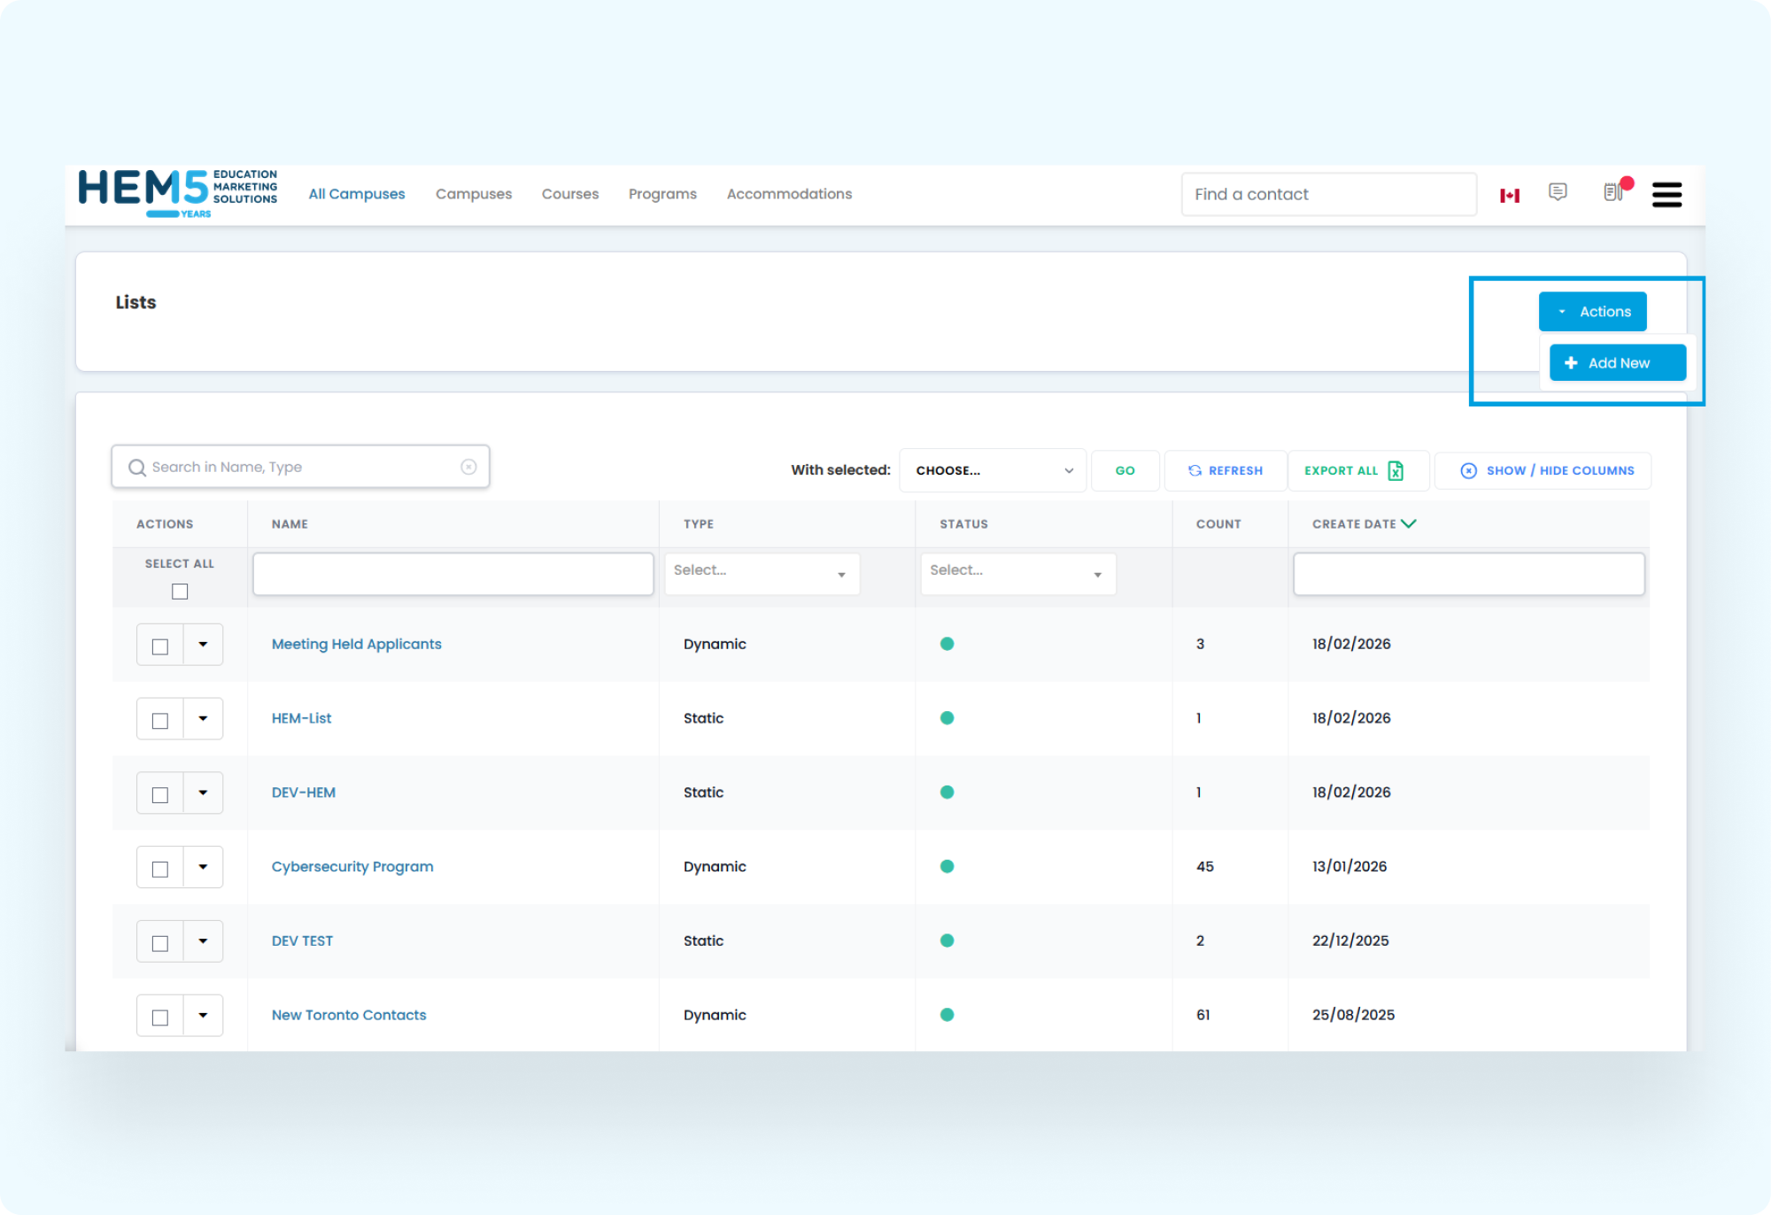Screen dimensions: 1771x1215
Task: Click the green status dot for HEM-List
Action: pos(947,718)
